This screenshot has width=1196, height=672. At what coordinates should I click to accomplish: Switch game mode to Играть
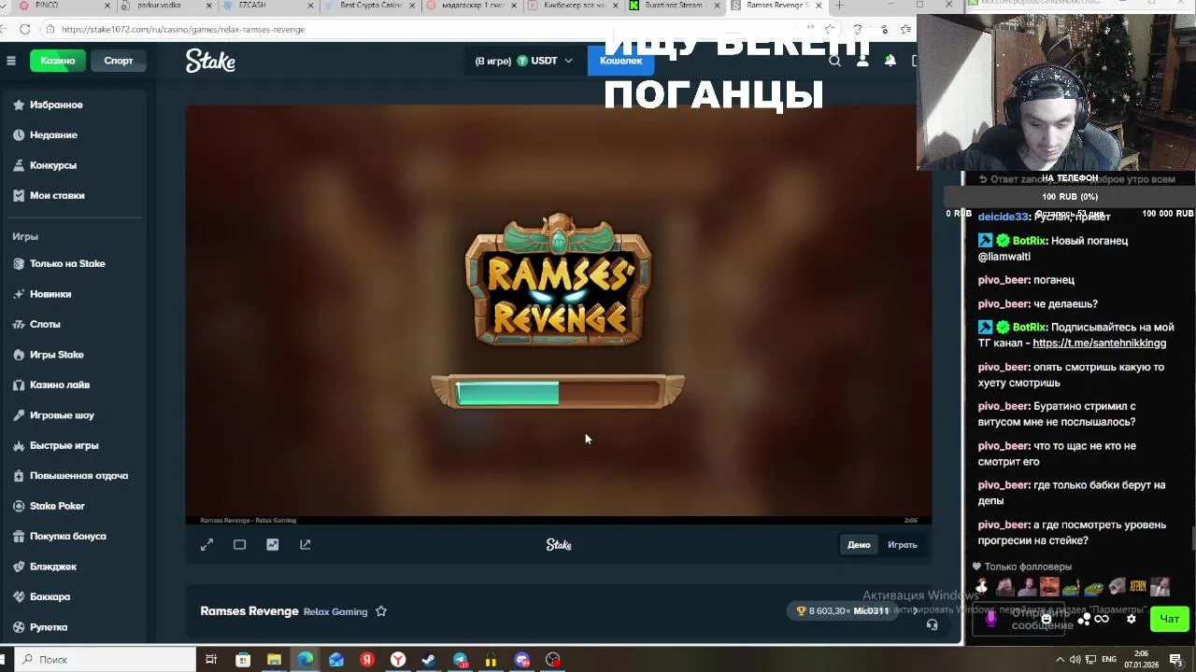pyautogui.click(x=902, y=545)
